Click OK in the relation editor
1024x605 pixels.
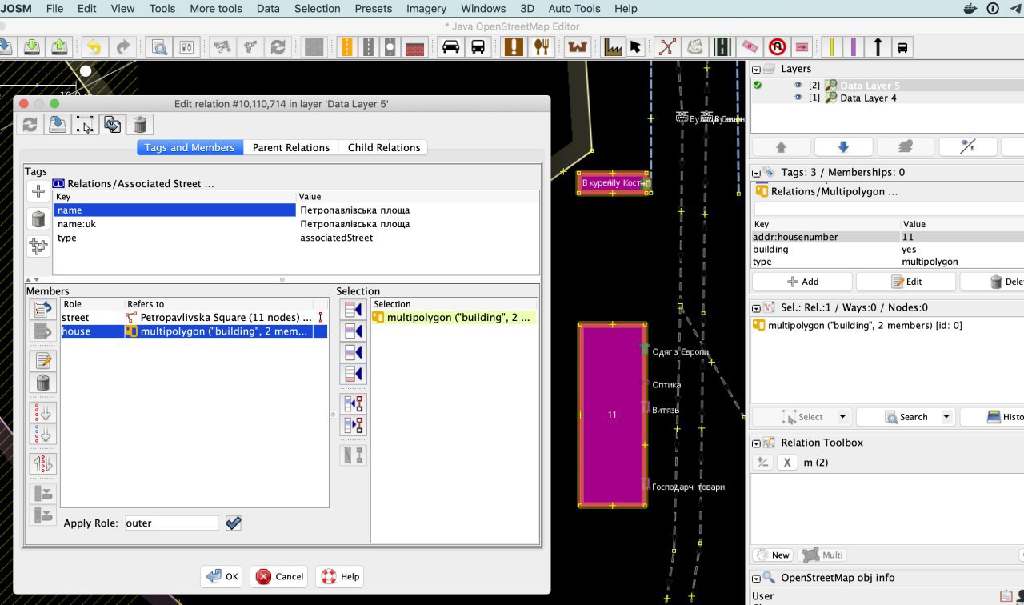[222, 576]
